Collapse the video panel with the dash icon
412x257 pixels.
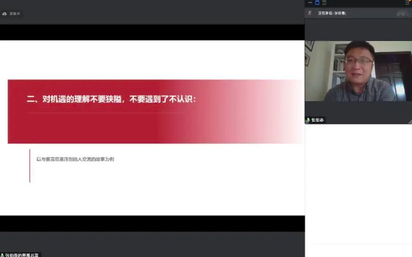pos(310,3)
